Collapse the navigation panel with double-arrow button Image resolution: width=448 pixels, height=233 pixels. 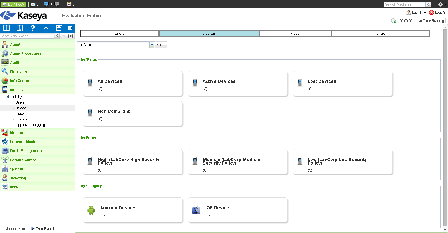70,28
